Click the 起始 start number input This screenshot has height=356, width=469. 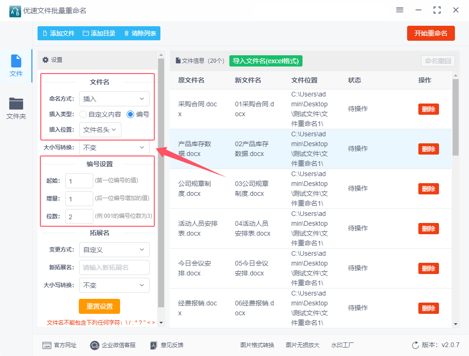(x=79, y=181)
